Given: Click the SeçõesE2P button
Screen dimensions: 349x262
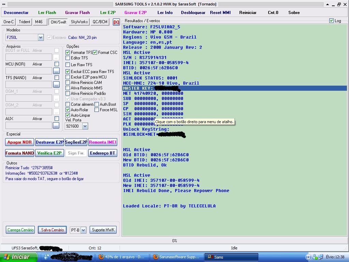Looking at the screenshot, I should (x=76, y=142).
